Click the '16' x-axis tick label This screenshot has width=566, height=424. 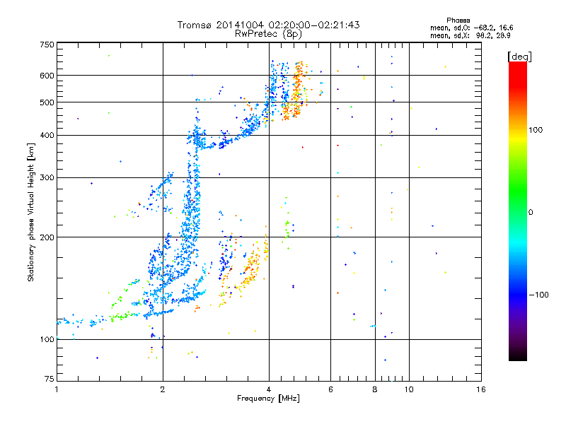coord(481,389)
